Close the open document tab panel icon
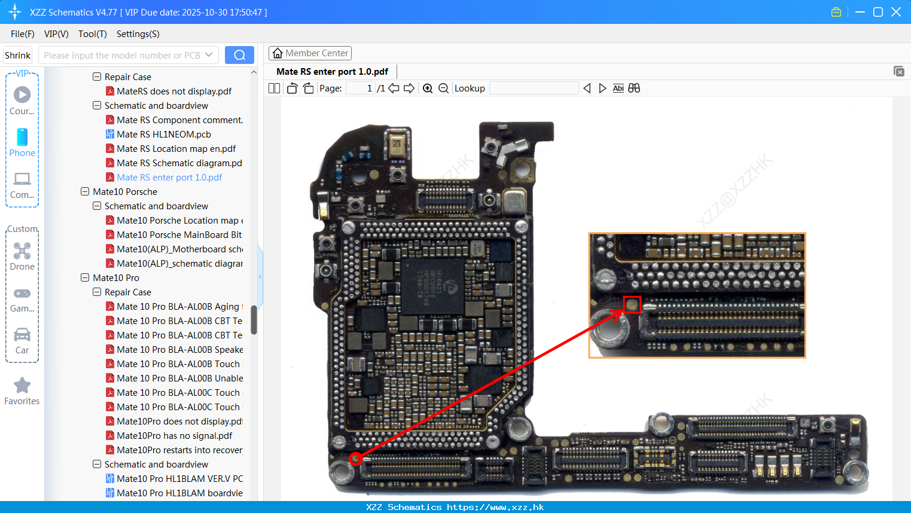Viewport: 911px width, 513px height. (x=898, y=71)
